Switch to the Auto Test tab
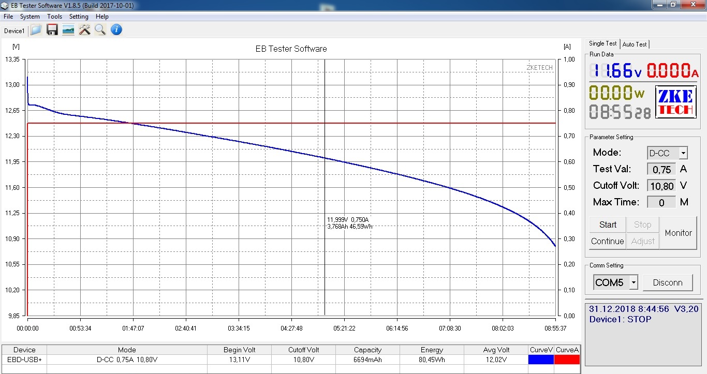The width and height of the screenshot is (707, 374). pos(634,44)
